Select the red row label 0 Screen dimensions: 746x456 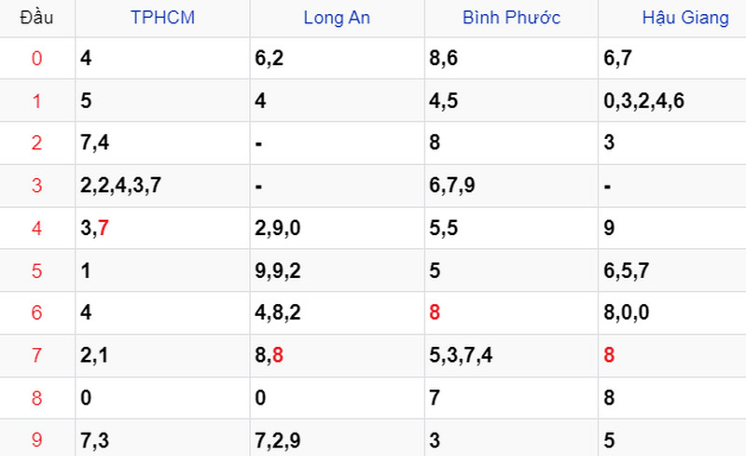pos(36,58)
